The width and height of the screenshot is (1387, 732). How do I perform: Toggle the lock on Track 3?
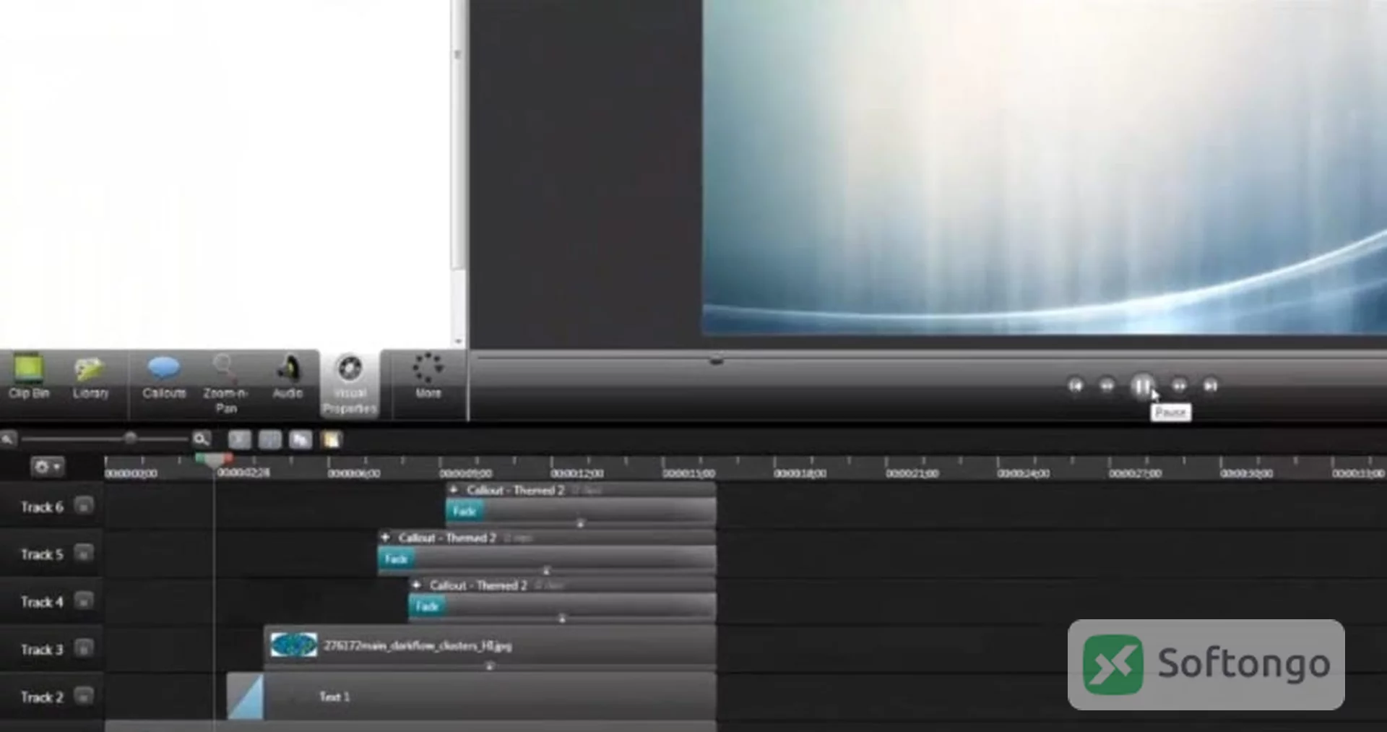click(x=84, y=648)
